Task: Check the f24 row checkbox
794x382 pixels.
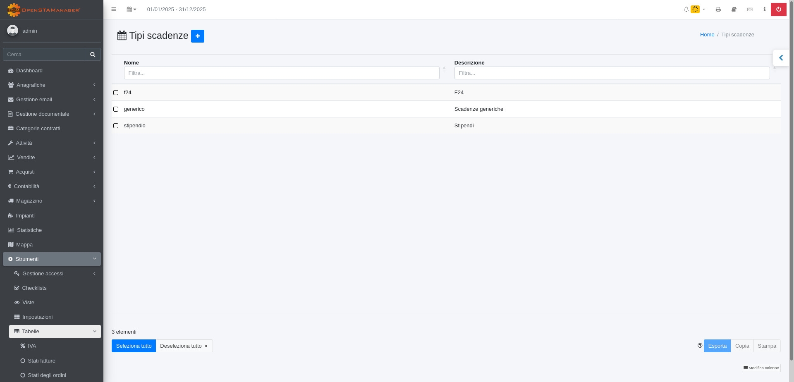Action: pos(116,93)
